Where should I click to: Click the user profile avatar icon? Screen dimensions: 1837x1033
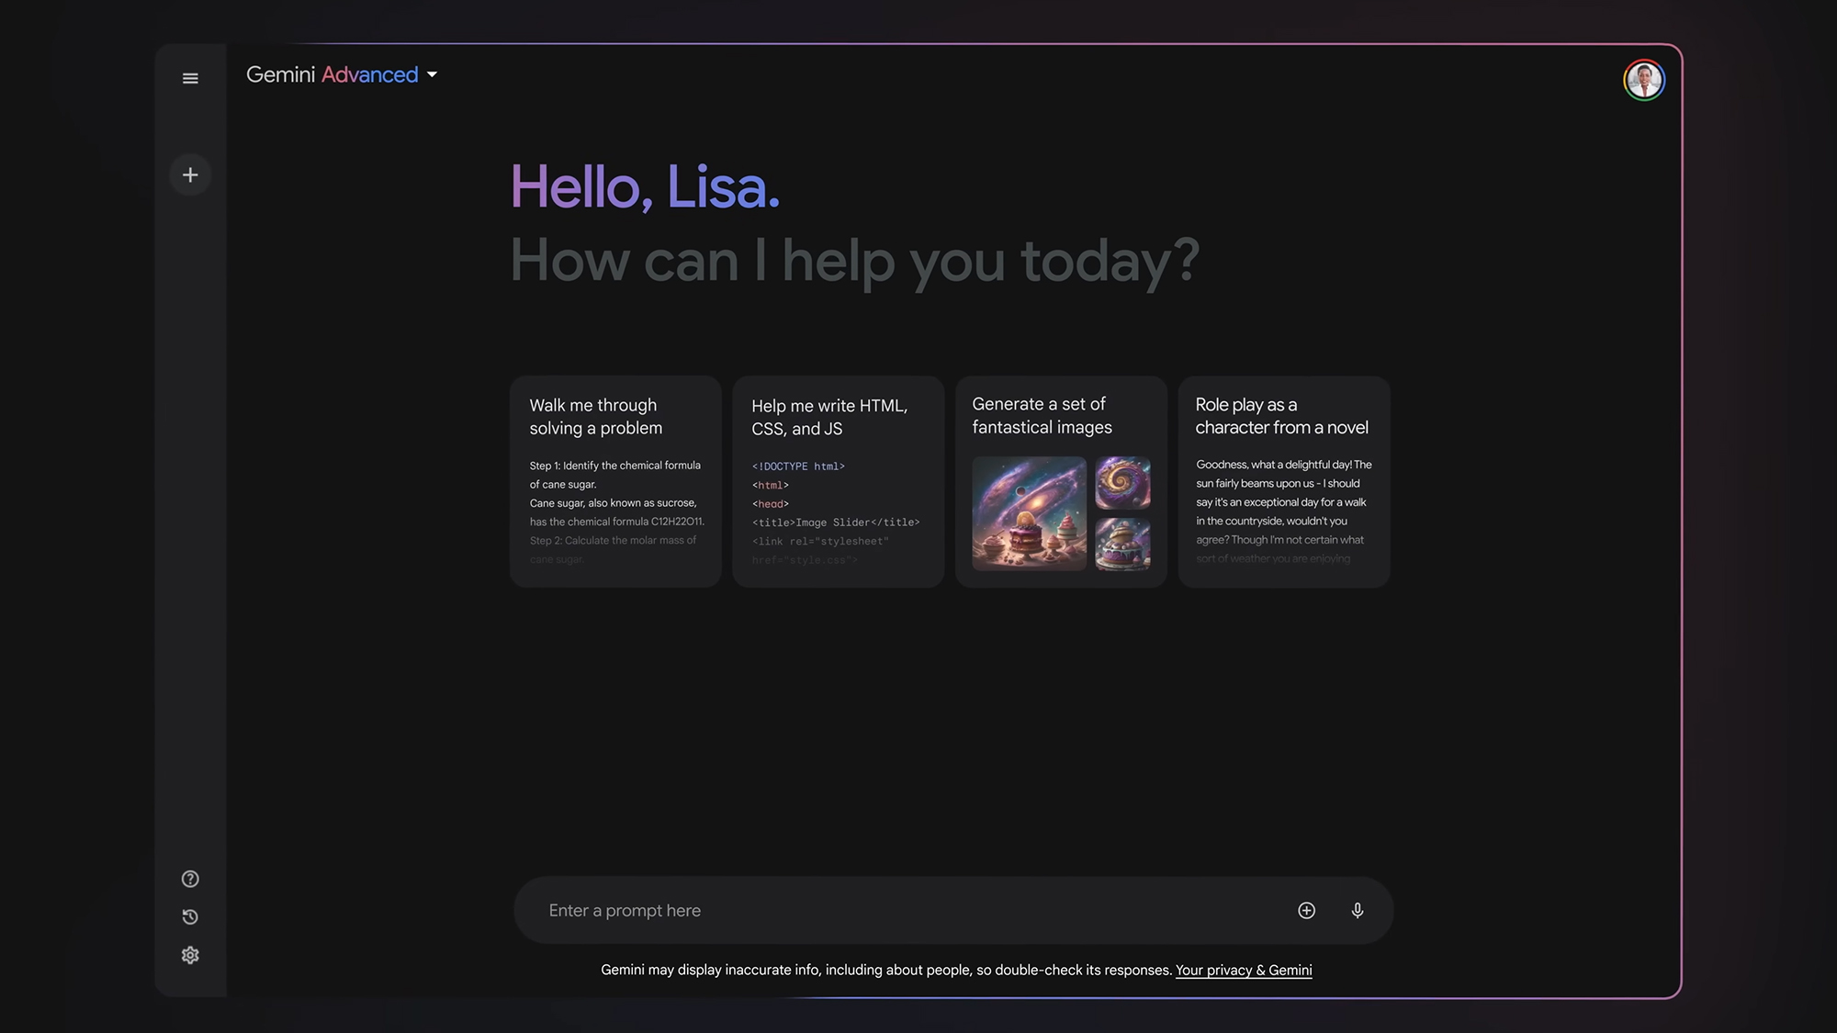[x=1644, y=78]
